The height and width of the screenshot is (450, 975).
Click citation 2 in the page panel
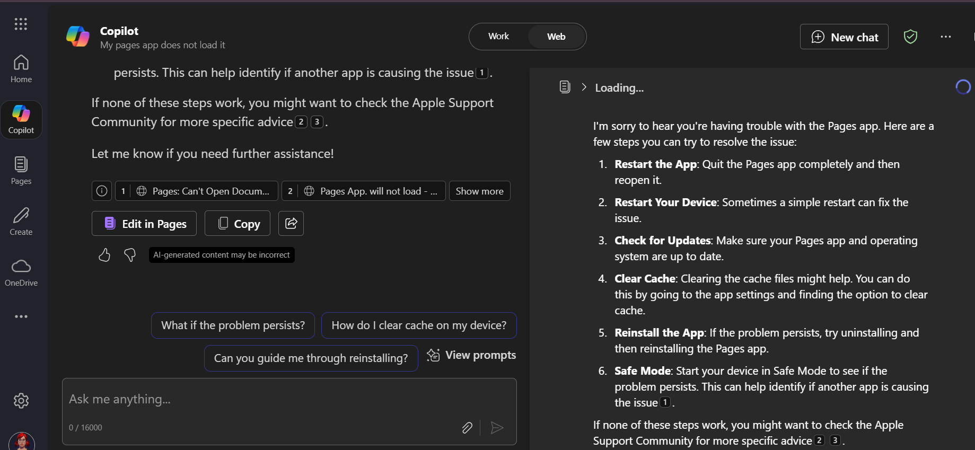[820, 440]
